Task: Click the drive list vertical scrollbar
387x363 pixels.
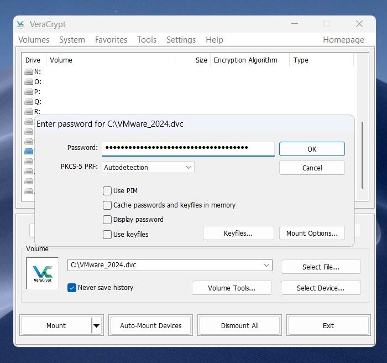Action: pos(362,155)
